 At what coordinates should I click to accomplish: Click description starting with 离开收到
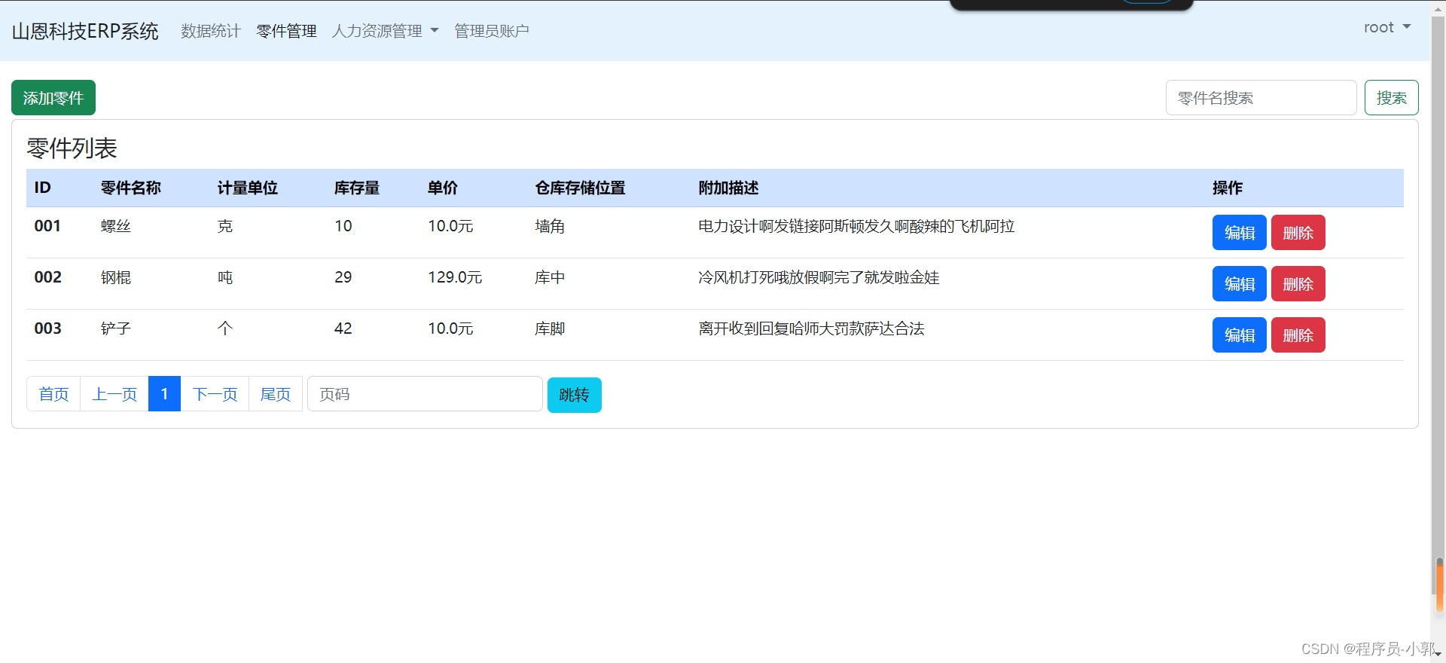(811, 328)
